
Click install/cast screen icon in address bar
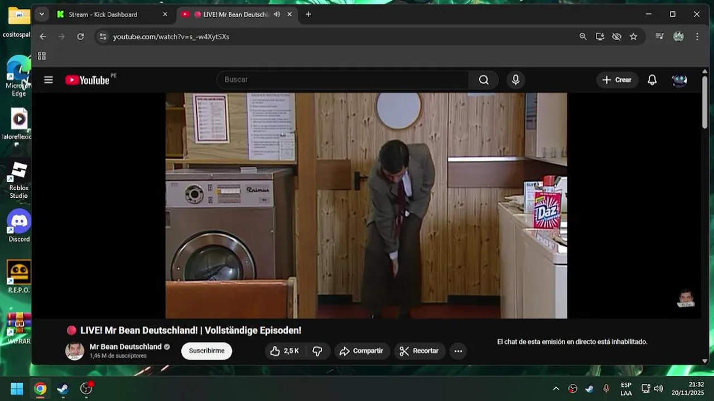click(x=600, y=36)
